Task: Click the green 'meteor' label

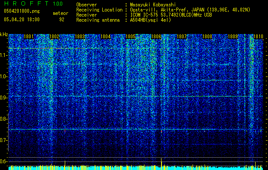Action: pyautogui.click(x=61, y=13)
